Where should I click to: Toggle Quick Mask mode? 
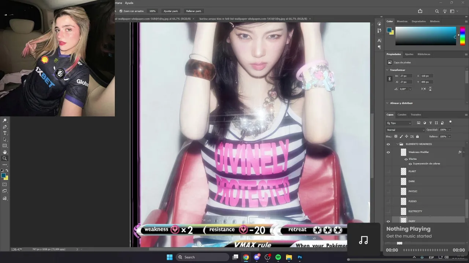(x=5, y=184)
